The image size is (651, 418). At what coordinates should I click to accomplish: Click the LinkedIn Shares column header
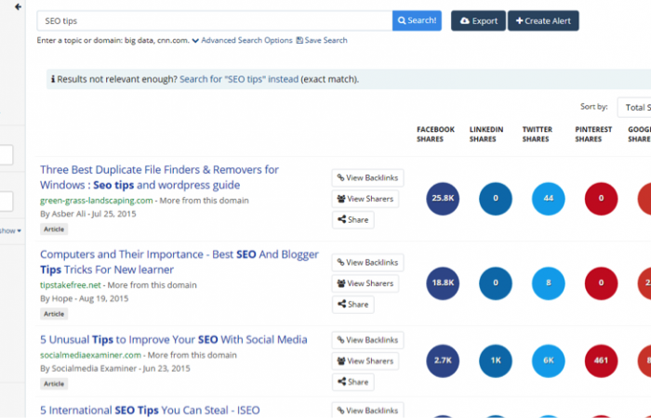(486, 135)
